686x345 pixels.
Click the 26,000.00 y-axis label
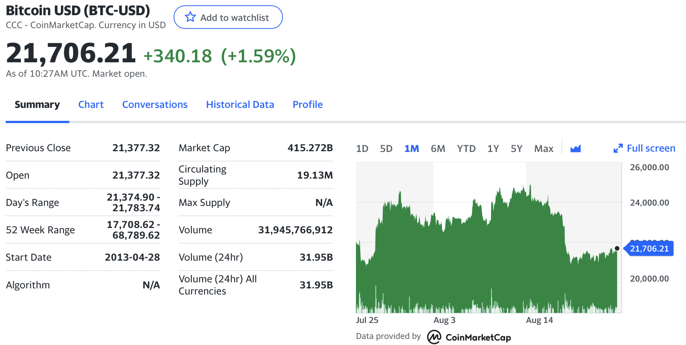pyautogui.click(x=649, y=167)
